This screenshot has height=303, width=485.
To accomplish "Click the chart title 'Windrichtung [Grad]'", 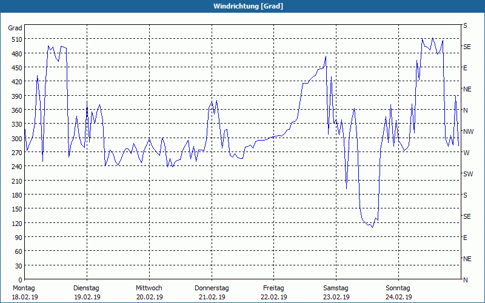I will click(x=248, y=6).
